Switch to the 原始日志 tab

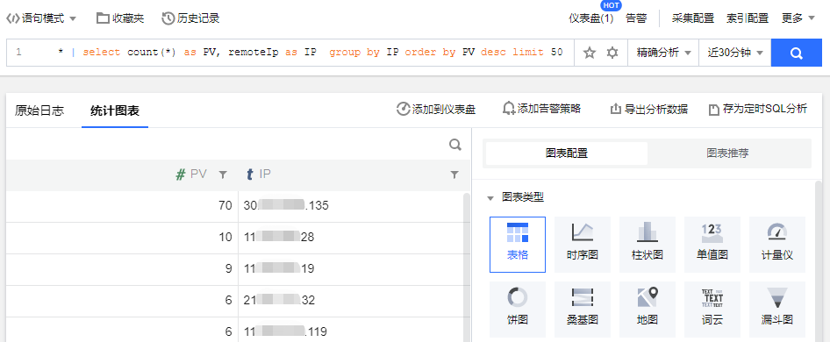coord(39,110)
